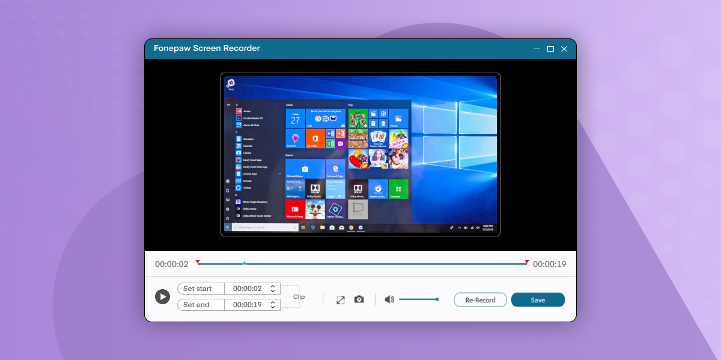Image resolution: width=721 pixels, height=360 pixels.
Task: Select the 00:00:19 end time field
Action: (x=248, y=305)
